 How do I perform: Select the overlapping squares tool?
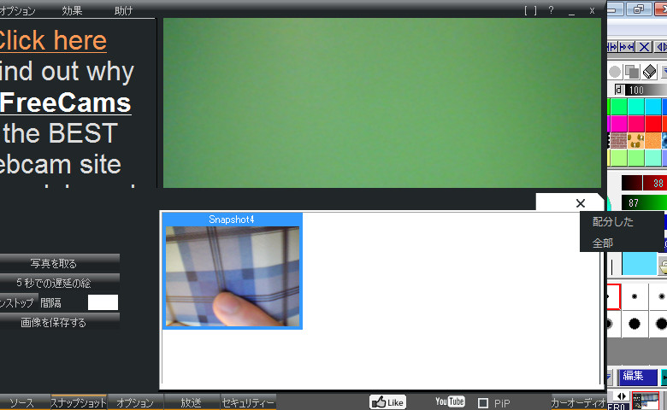click(x=632, y=72)
